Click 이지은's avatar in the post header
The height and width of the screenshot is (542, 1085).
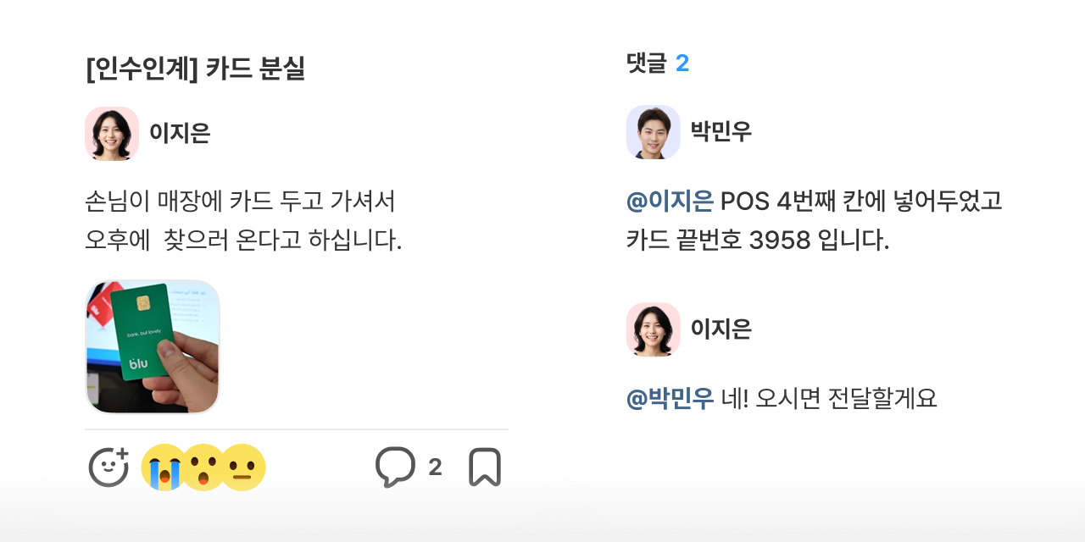112,134
